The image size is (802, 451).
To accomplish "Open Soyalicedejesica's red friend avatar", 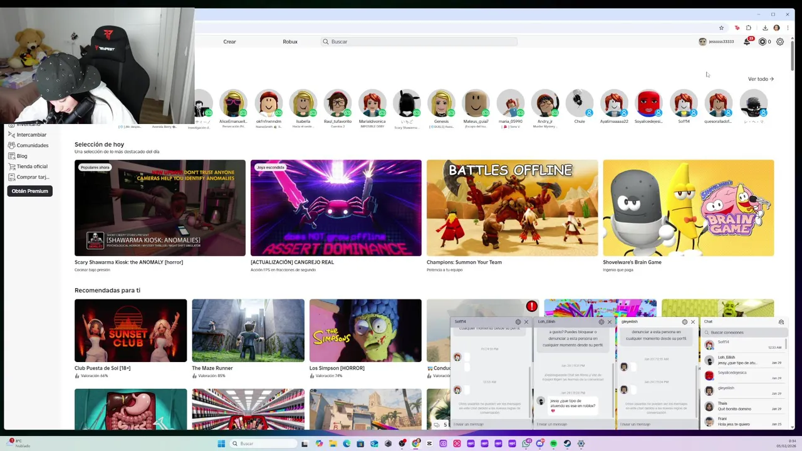I will pos(648,104).
